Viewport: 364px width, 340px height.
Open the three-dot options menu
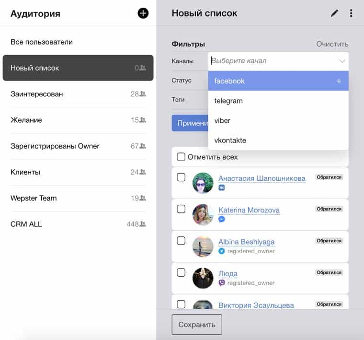tap(351, 13)
